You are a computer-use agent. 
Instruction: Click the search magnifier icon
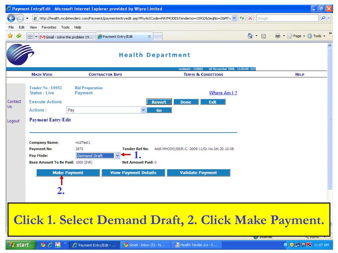tap(323, 18)
